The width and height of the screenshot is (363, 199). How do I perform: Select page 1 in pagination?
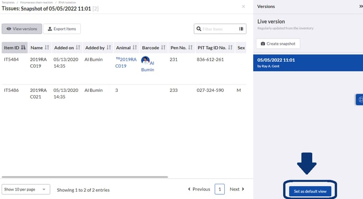coord(219,189)
